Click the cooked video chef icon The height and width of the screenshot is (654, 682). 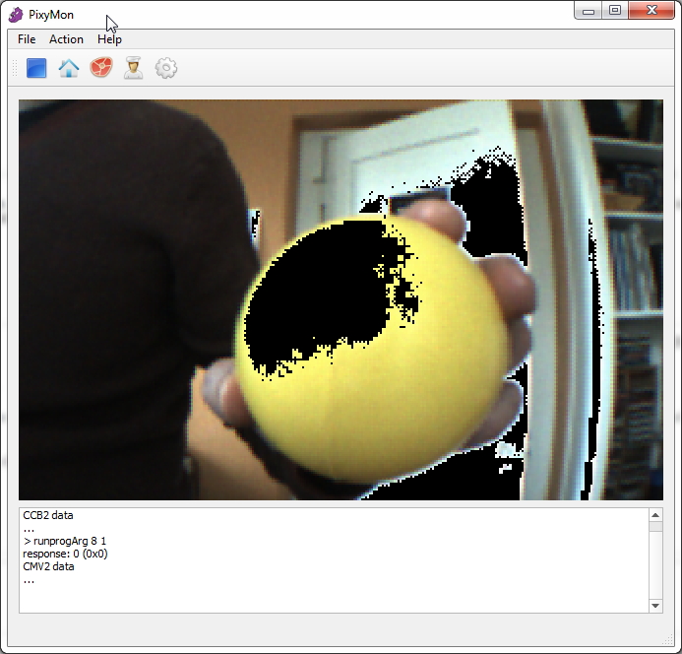133,68
